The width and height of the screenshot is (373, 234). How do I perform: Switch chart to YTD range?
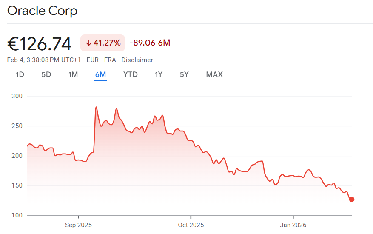click(131, 75)
